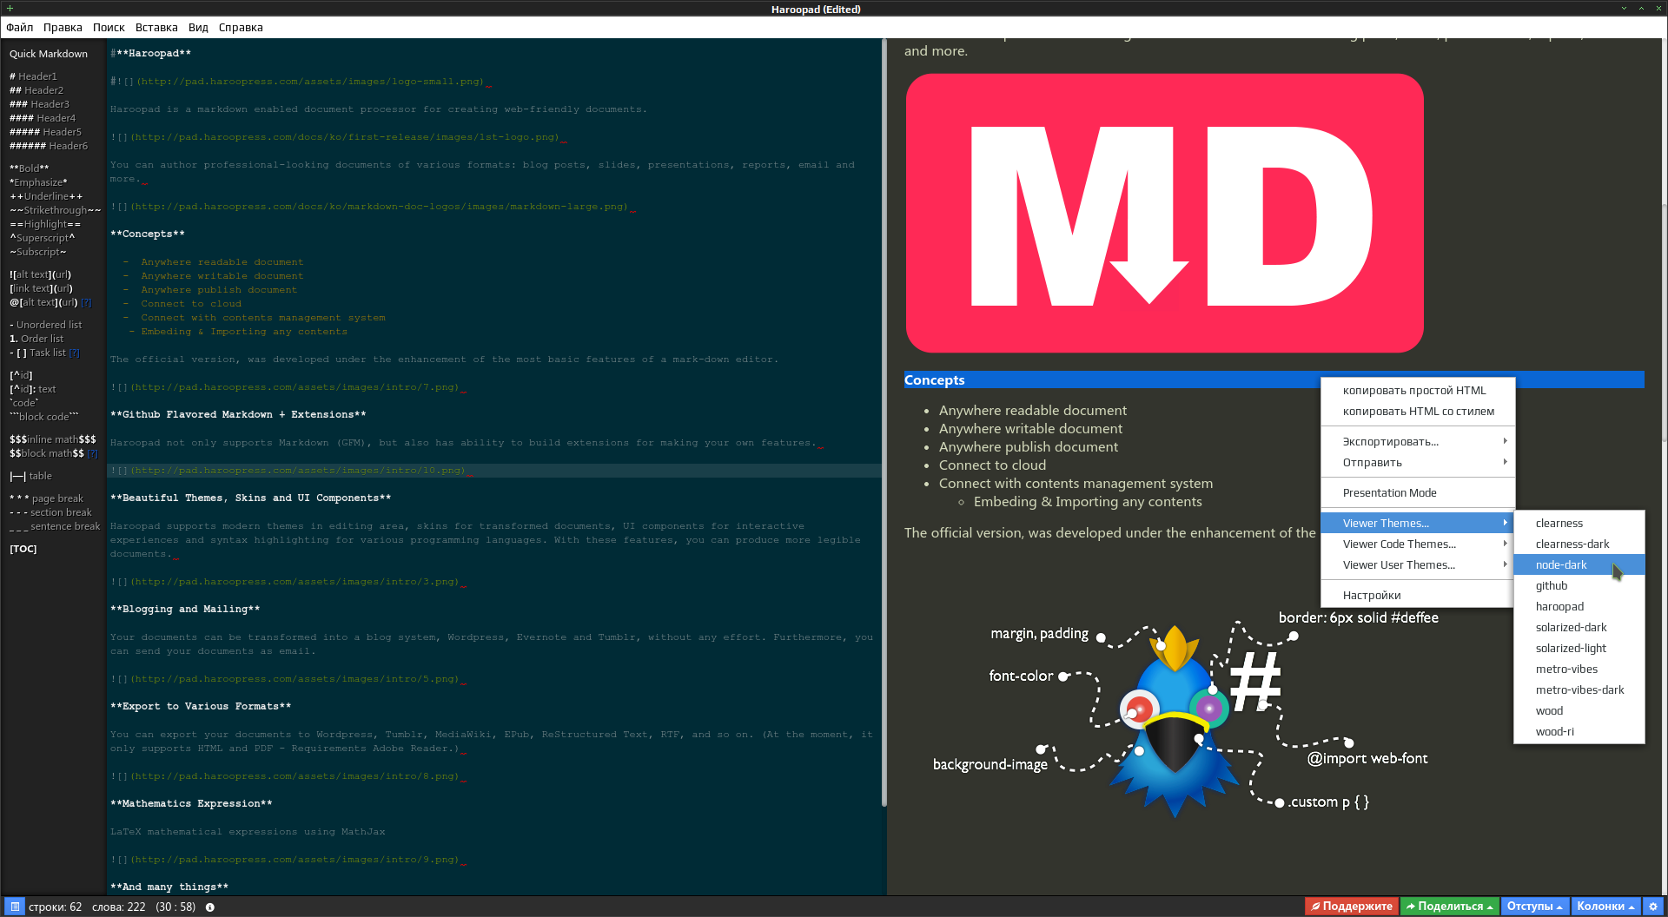Open the Справка menu
The width and height of the screenshot is (1668, 917).
241,28
